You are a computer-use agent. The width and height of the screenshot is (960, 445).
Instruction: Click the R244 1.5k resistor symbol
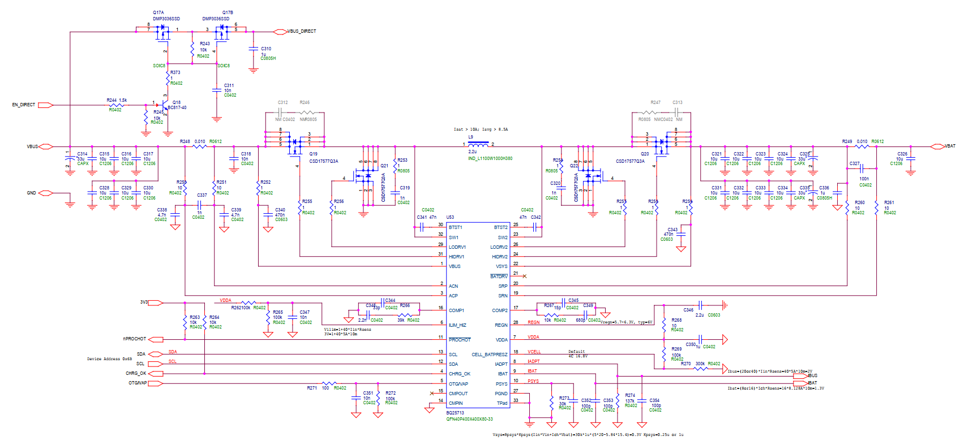(x=117, y=105)
